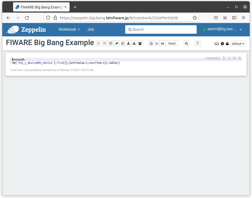252x198 pixels.
Task: Open the default view mode dropdown
Action: tap(238, 44)
